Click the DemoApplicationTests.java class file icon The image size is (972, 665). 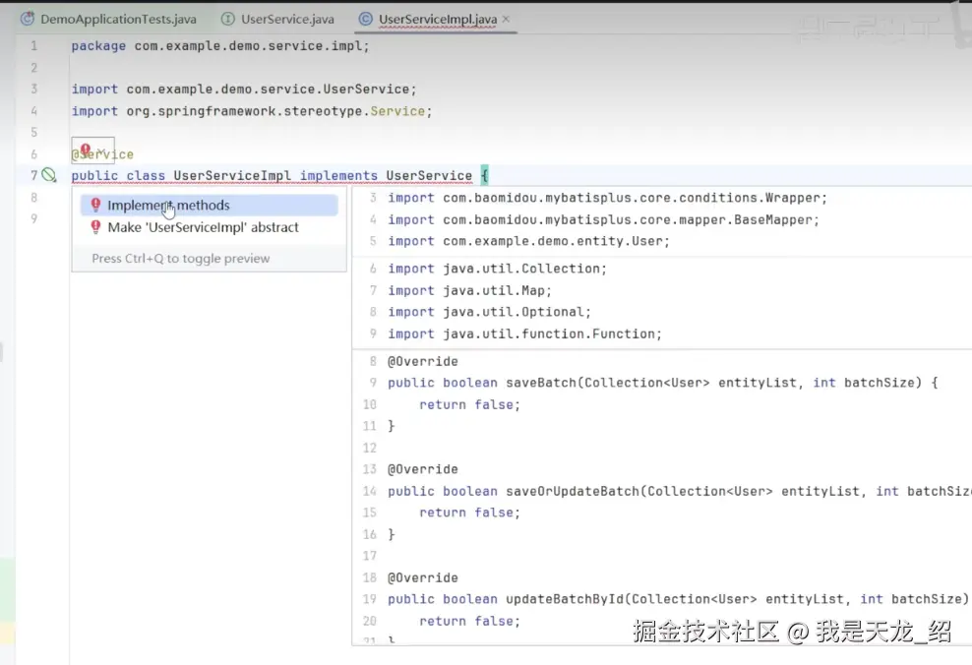28,20
